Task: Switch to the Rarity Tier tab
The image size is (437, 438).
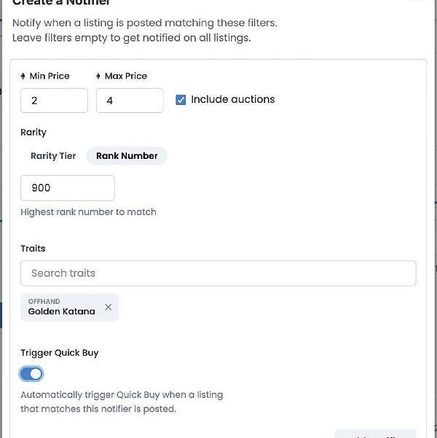Action: [53, 156]
